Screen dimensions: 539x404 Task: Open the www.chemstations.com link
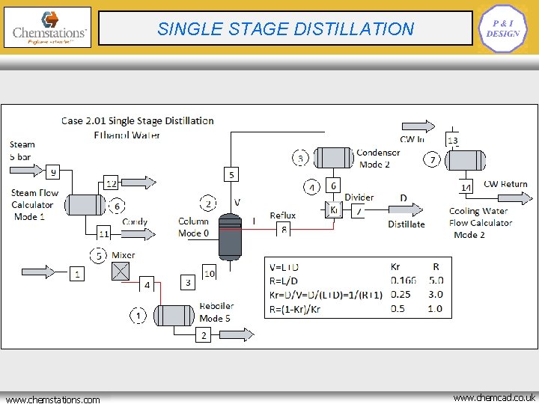[x=53, y=400]
